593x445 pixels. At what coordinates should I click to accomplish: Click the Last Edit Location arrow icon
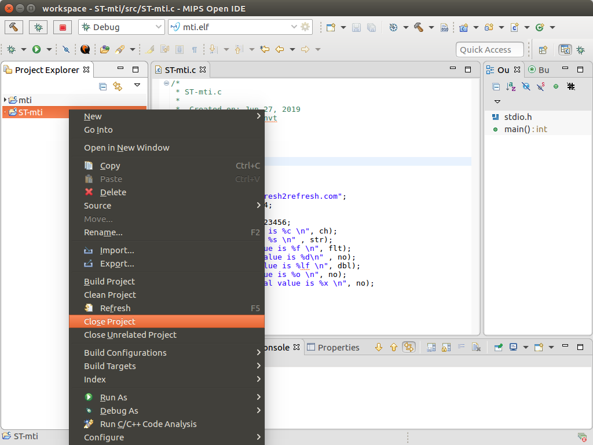(265, 49)
